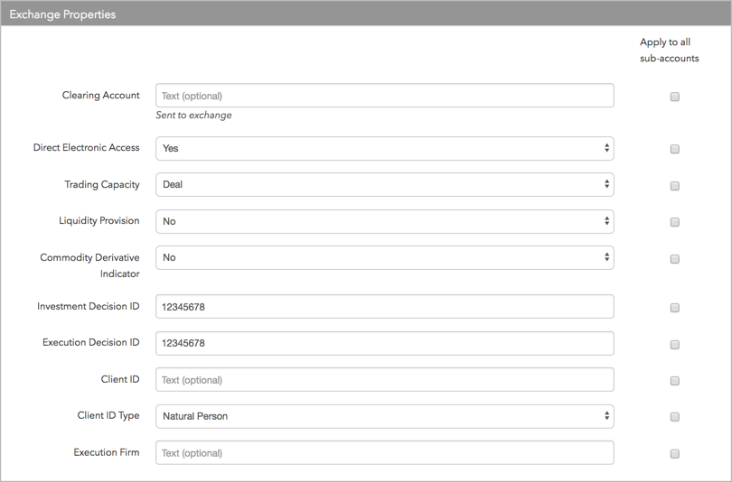Viewport: 732px width, 482px height.
Task: Click into the Clearing Account text field
Action: pos(385,96)
